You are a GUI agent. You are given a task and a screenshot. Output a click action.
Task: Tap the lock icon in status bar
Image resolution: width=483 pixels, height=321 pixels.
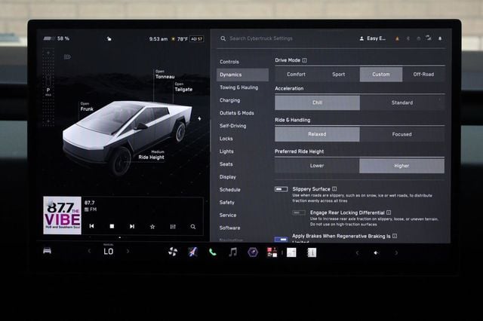tap(109, 38)
